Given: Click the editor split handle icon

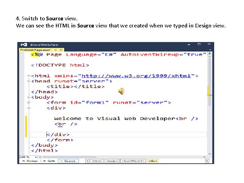Looking at the screenshot, I should click(210, 54).
